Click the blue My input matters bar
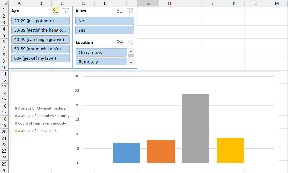Viewport: 288px width, 173px height. pos(126,153)
